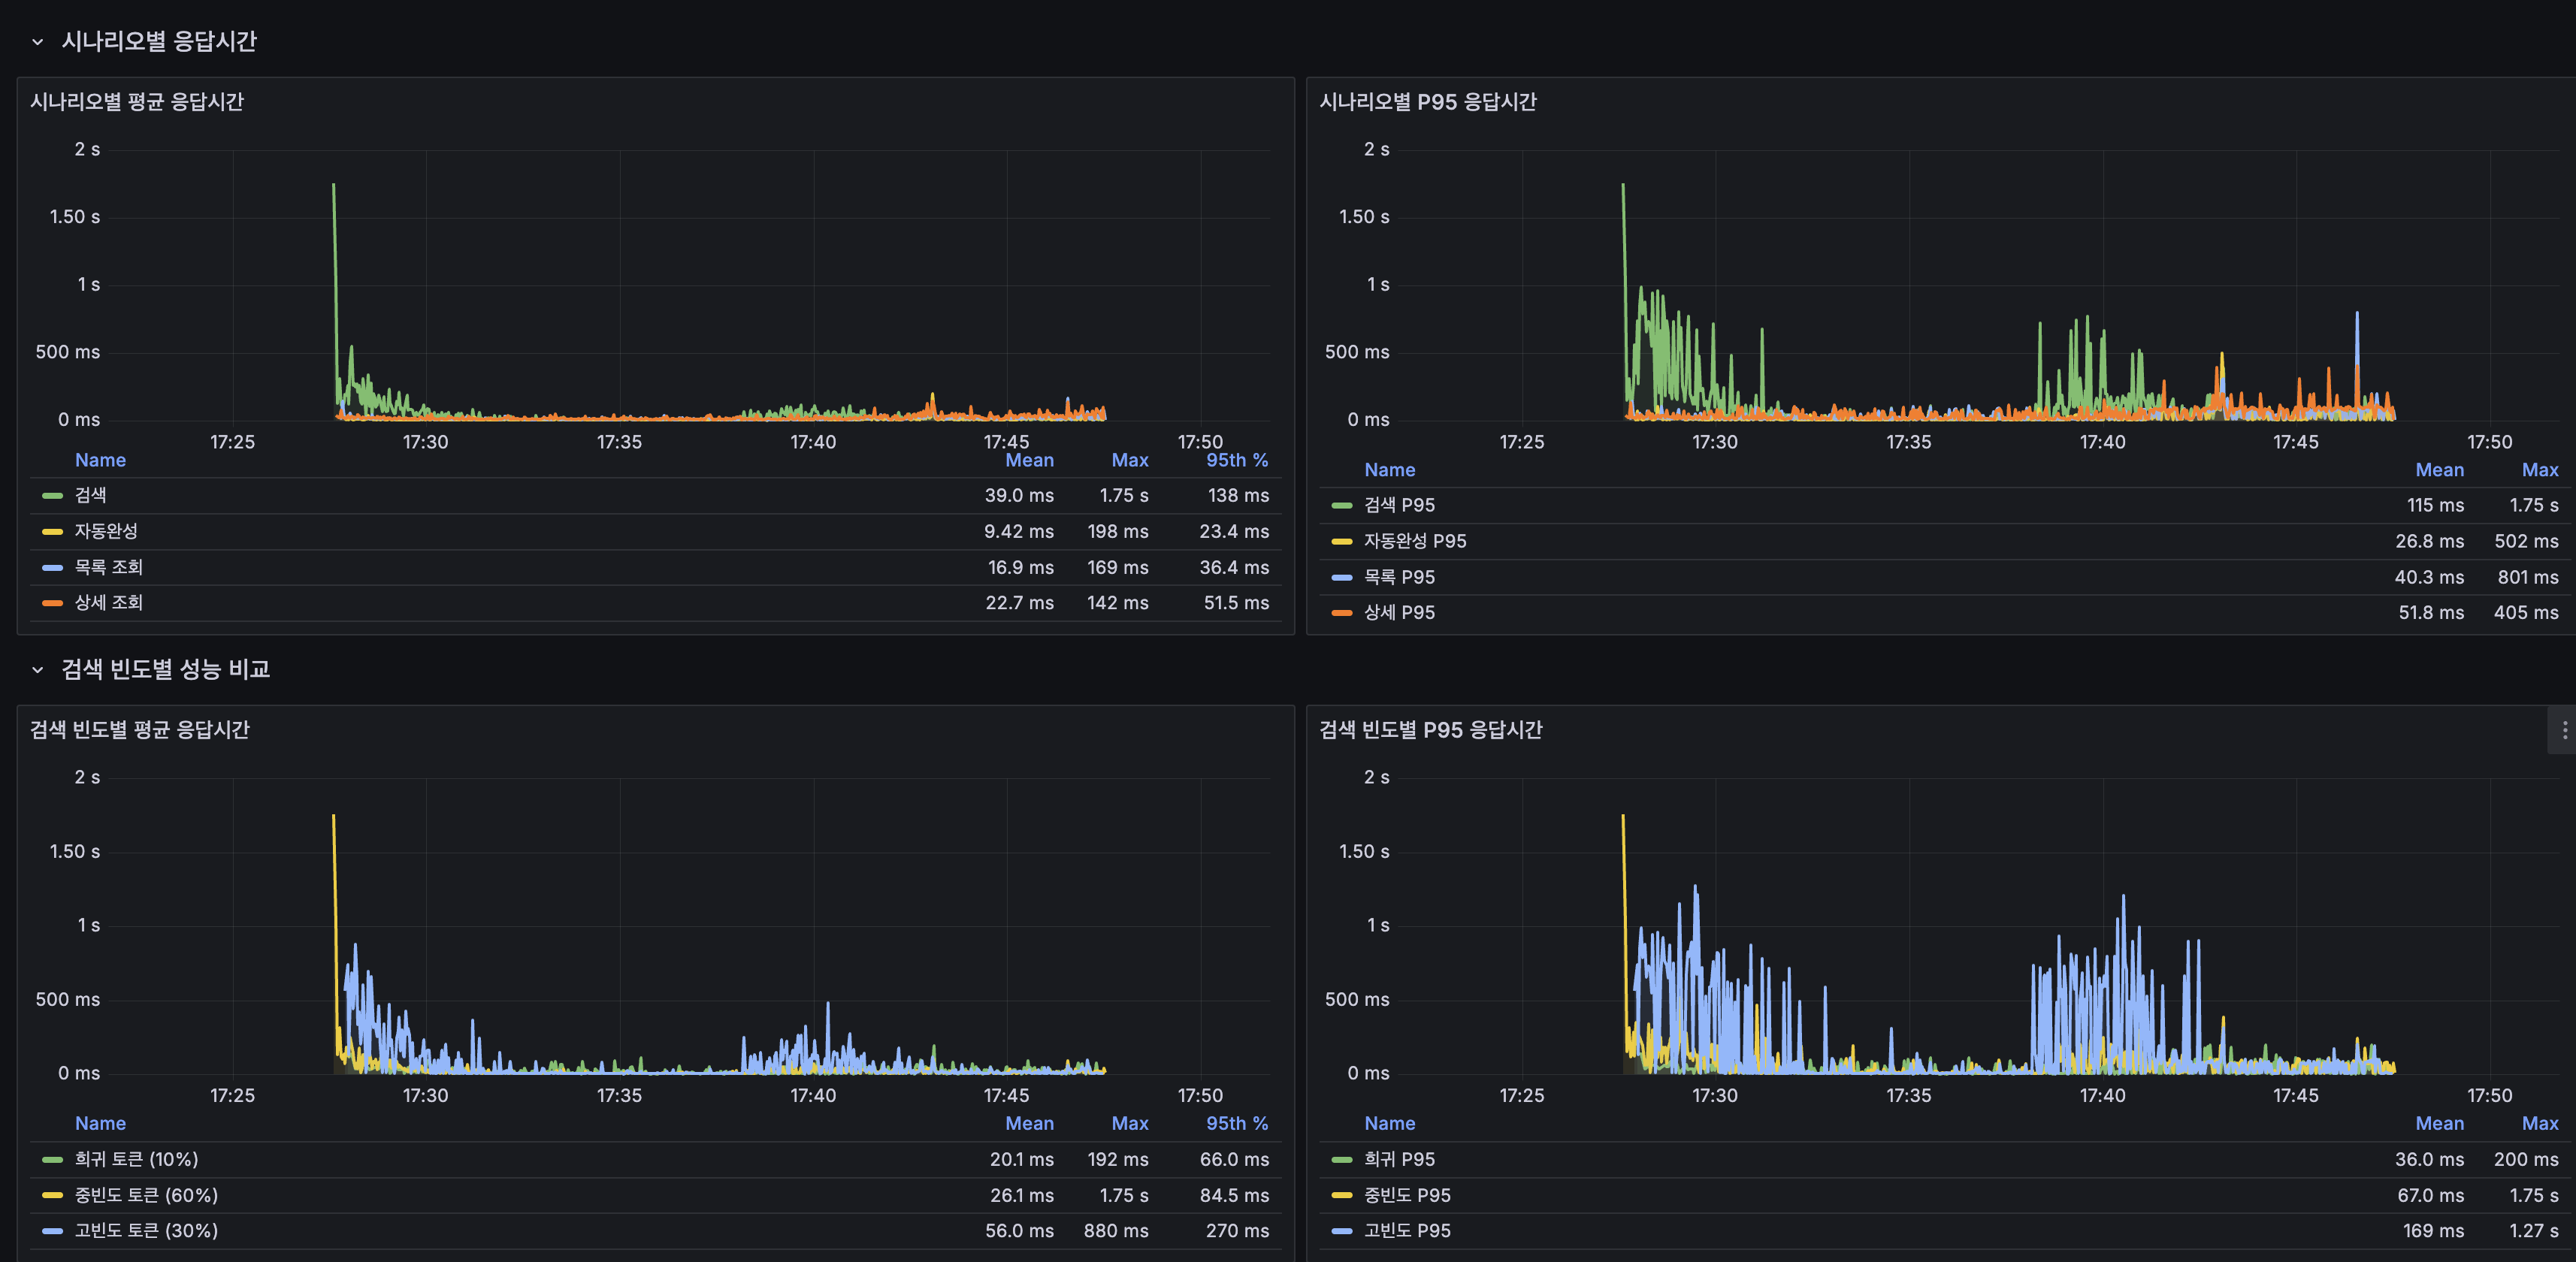2576x1262 pixels.
Task: Click blue swatch next to 목록 조회 legend
Action: [52, 568]
